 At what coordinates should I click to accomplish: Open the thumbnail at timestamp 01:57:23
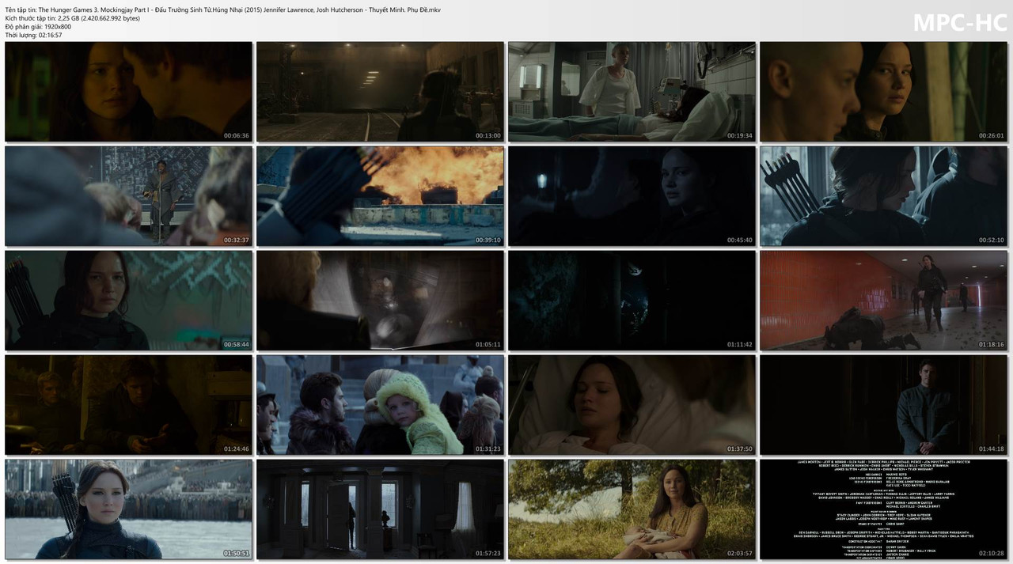click(380, 509)
